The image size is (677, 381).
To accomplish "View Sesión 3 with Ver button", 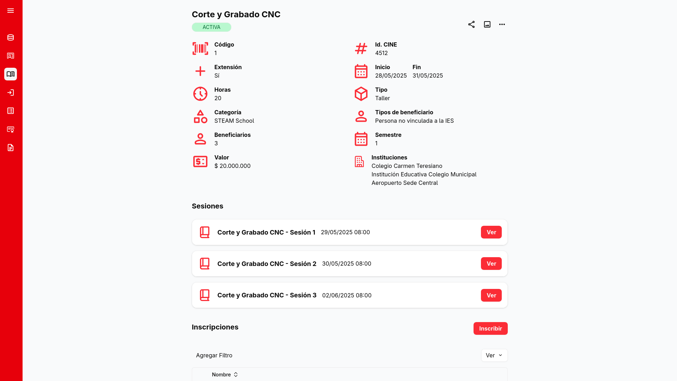I will coord(491,295).
